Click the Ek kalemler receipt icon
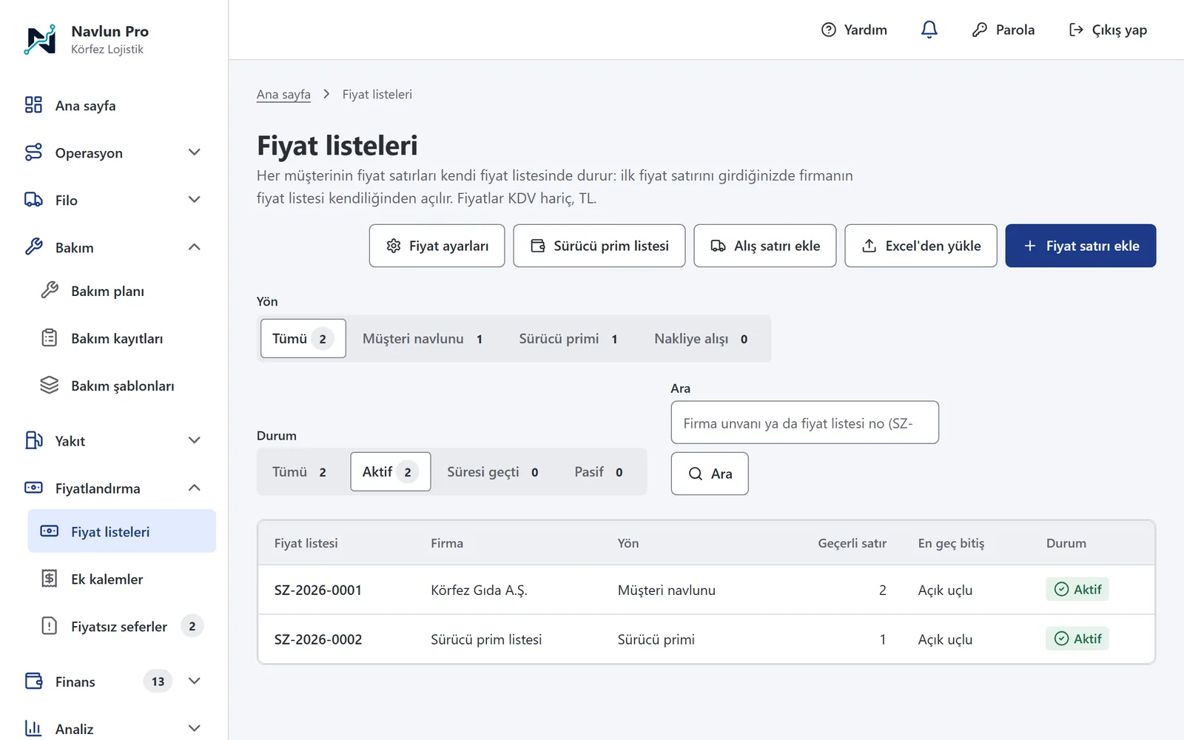The image size is (1184, 740). coord(50,579)
